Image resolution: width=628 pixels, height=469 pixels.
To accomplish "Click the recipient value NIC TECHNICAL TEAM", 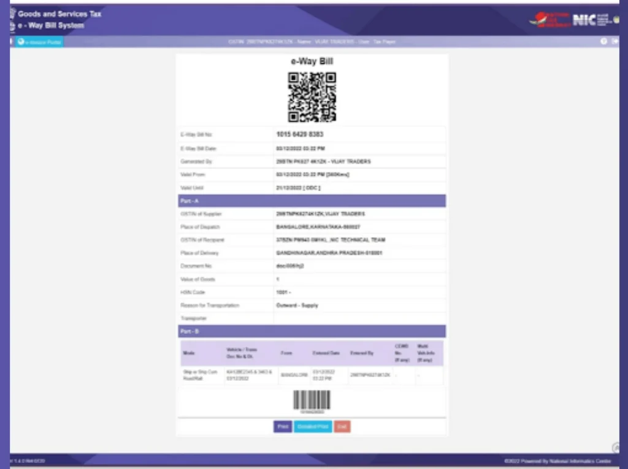I will pos(331,240).
